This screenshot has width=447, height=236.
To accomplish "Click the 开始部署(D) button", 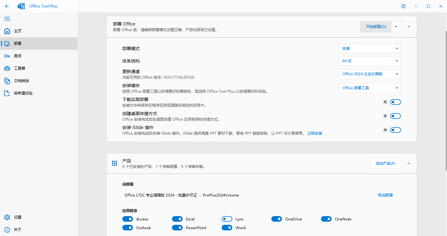I will pos(376,27).
